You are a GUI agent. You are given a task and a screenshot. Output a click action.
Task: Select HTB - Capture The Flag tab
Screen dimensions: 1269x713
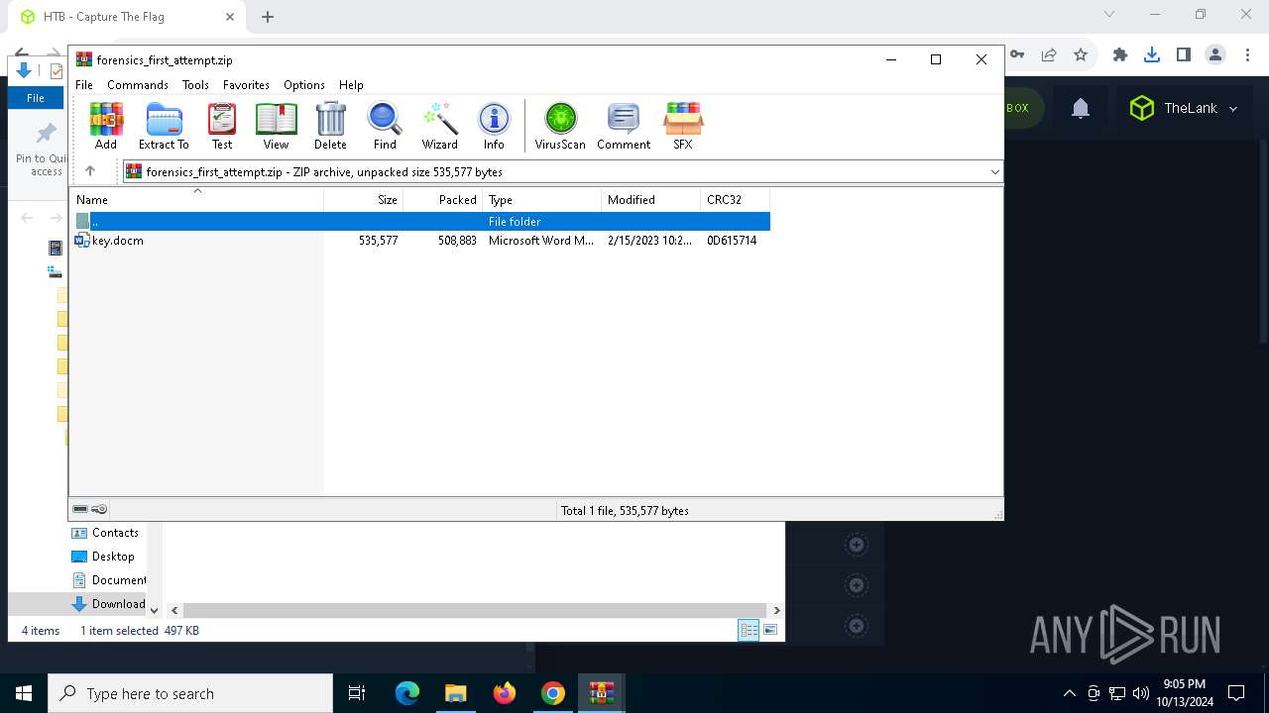click(x=128, y=17)
